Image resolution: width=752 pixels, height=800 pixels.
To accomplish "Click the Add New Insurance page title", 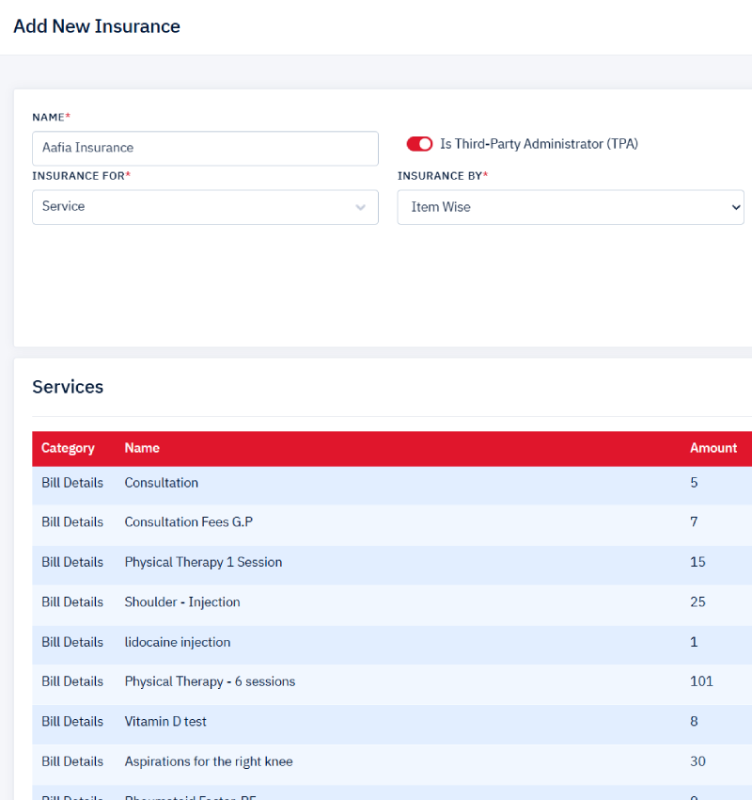I will pyautogui.click(x=97, y=26).
